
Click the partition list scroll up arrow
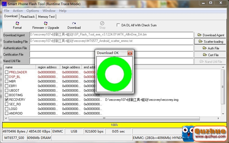[x=223, y=67]
